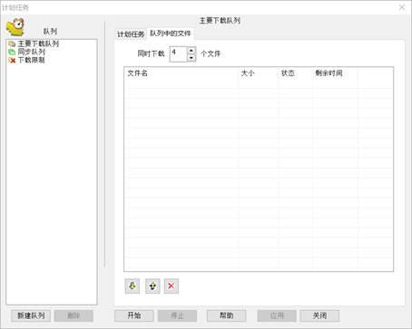Image resolution: width=412 pixels, height=329 pixels.
Task: Click the 文件名 column header
Action: pyautogui.click(x=181, y=73)
